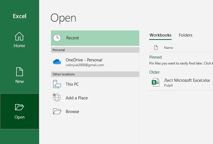This screenshot has height=144, width=213.
Task: Collapse the Older section heading
Action: pos(155,72)
